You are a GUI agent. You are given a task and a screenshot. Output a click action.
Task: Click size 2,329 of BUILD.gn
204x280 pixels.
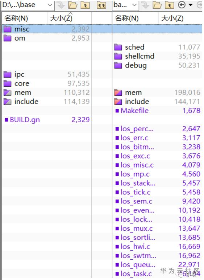[x=80, y=120]
